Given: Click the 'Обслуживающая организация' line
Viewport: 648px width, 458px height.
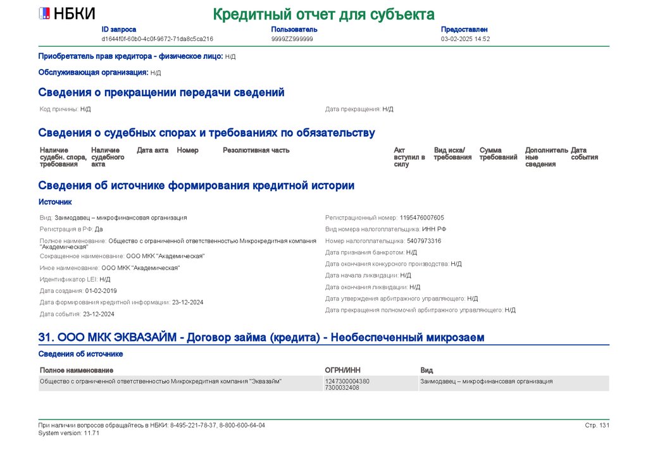Looking at the screenshot, I should pyautogui.click(x=99, y=72).
